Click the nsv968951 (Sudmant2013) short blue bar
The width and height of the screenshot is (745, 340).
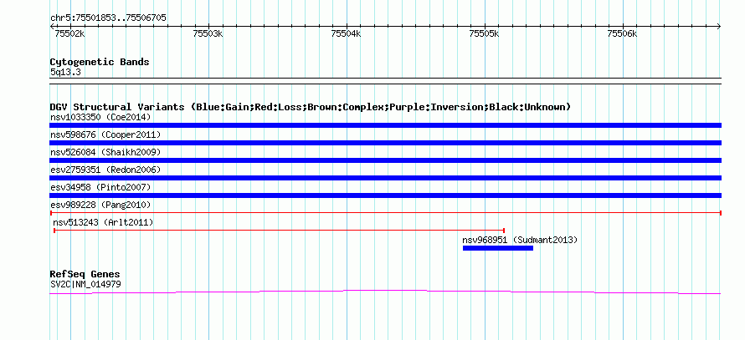tap(498, 248)
